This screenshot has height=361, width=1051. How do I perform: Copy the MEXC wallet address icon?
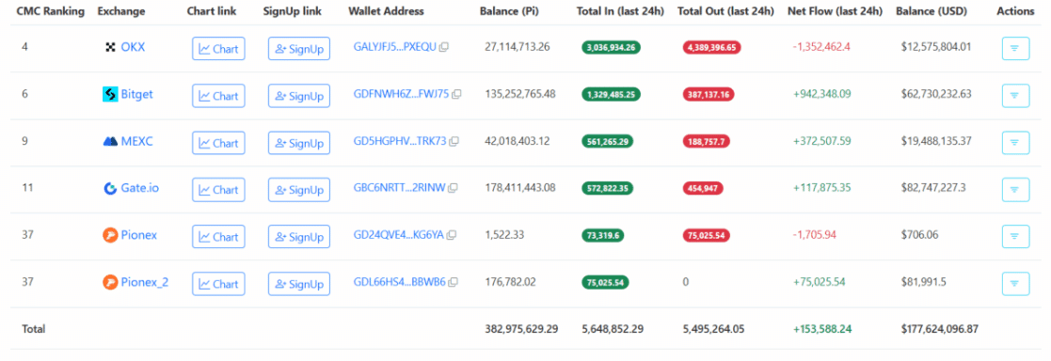point(454,141)
